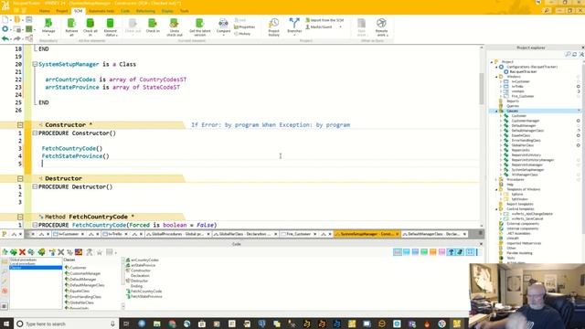This screenshot has width=585, height=329.
Task: Click Import from the SCM
Action: pos(324,20)
